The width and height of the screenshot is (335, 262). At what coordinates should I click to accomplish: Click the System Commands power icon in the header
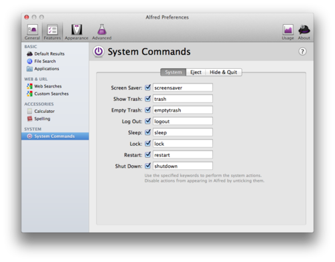click(98, 51)
